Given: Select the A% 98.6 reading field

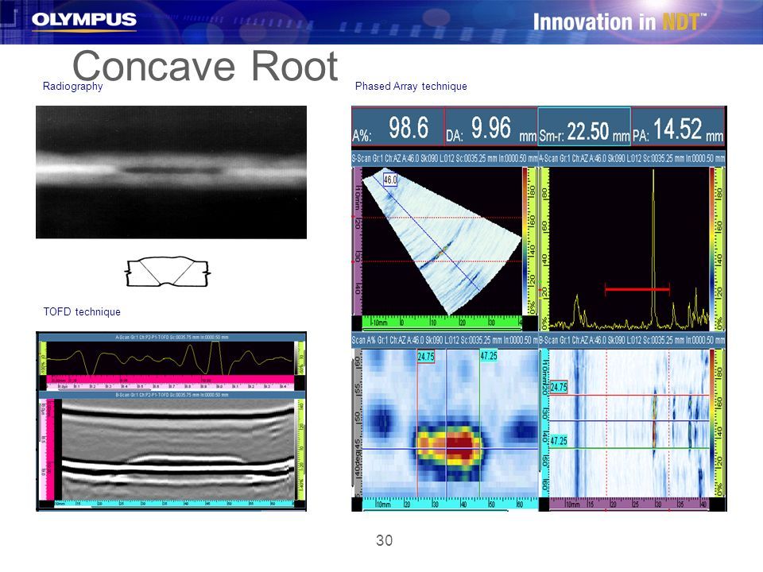Looking at the screenshot, I should point(397,127).
